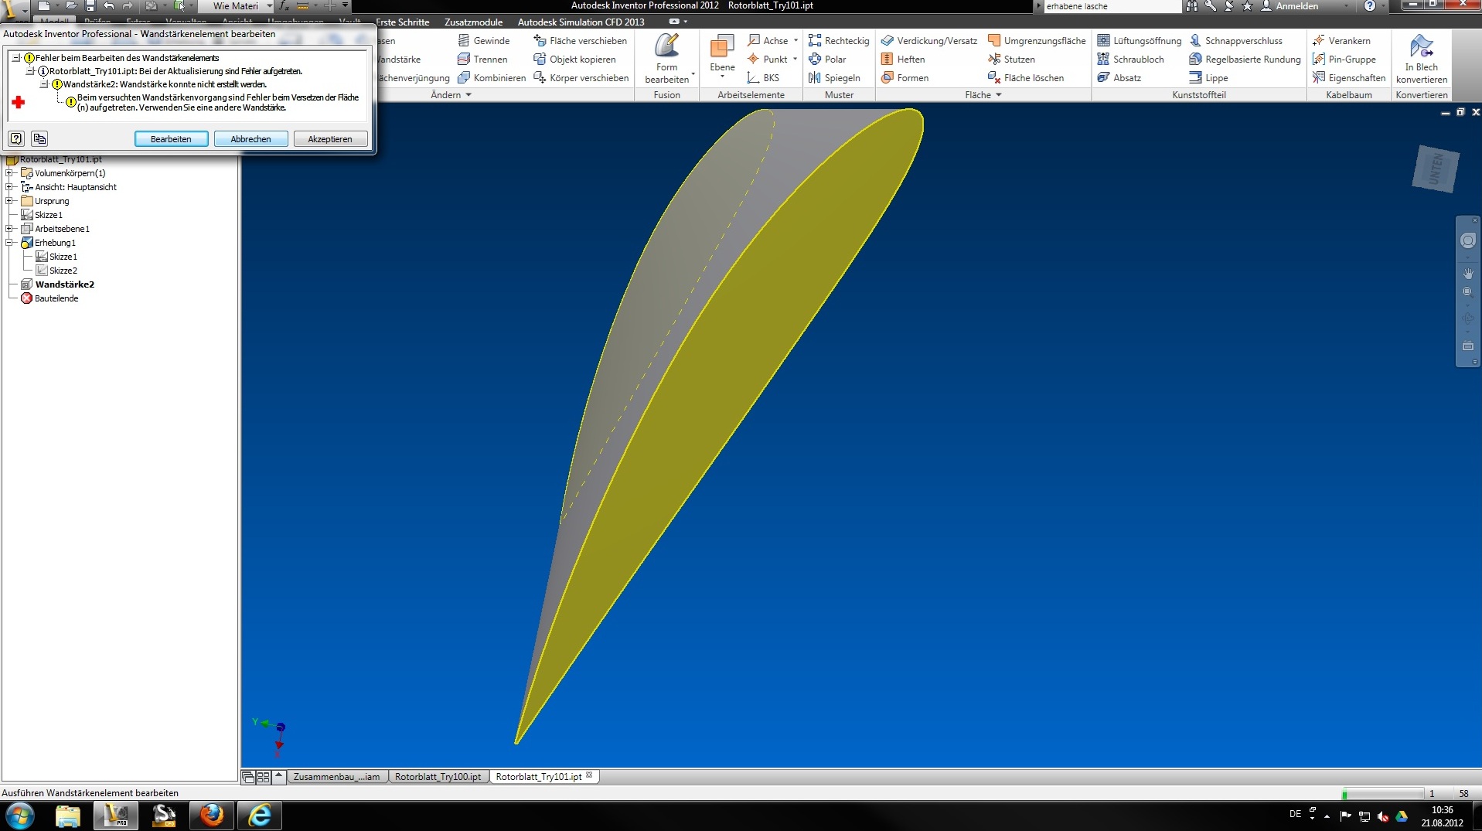
Task: Choose the Absatz rest tool
Action: click(1119, 77)
